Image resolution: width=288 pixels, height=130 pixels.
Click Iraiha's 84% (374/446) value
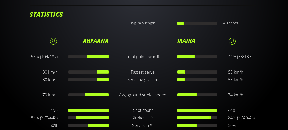(x=241, y=118)
